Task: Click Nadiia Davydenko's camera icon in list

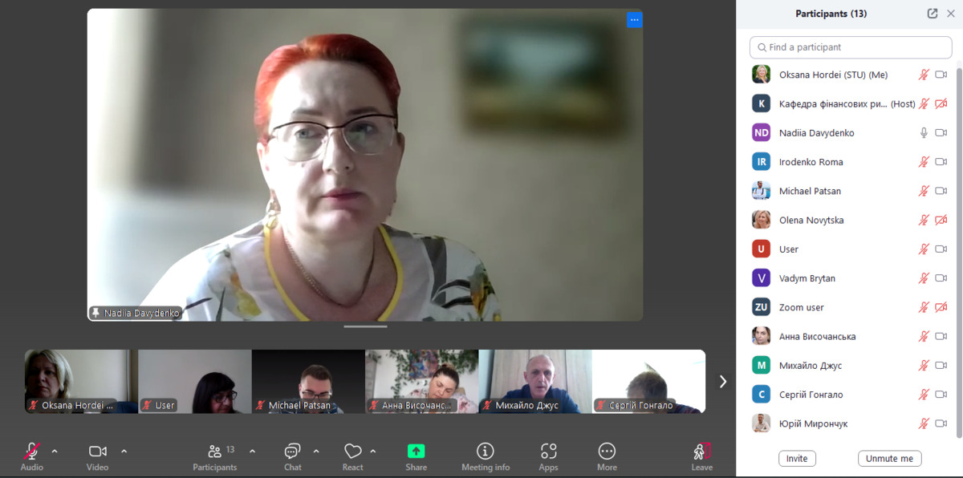Action: coord(941,133)
